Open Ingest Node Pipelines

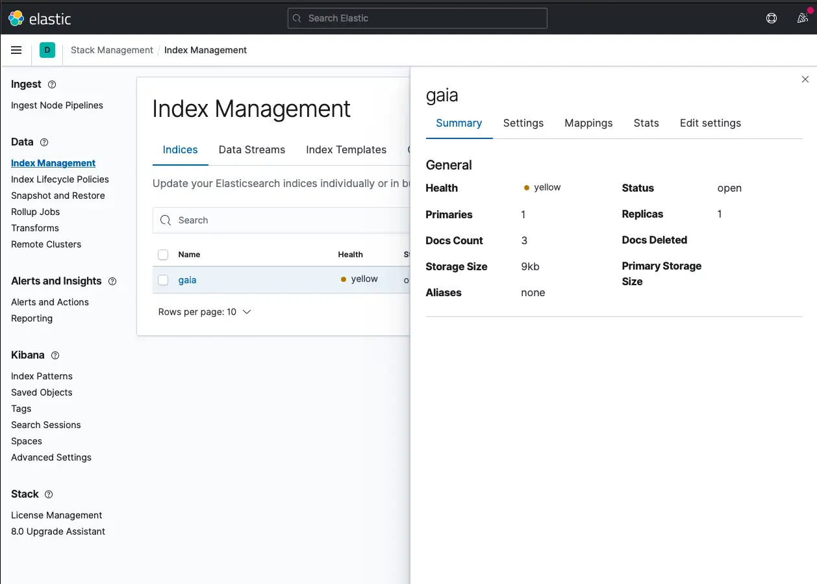[x=57, y=105]
